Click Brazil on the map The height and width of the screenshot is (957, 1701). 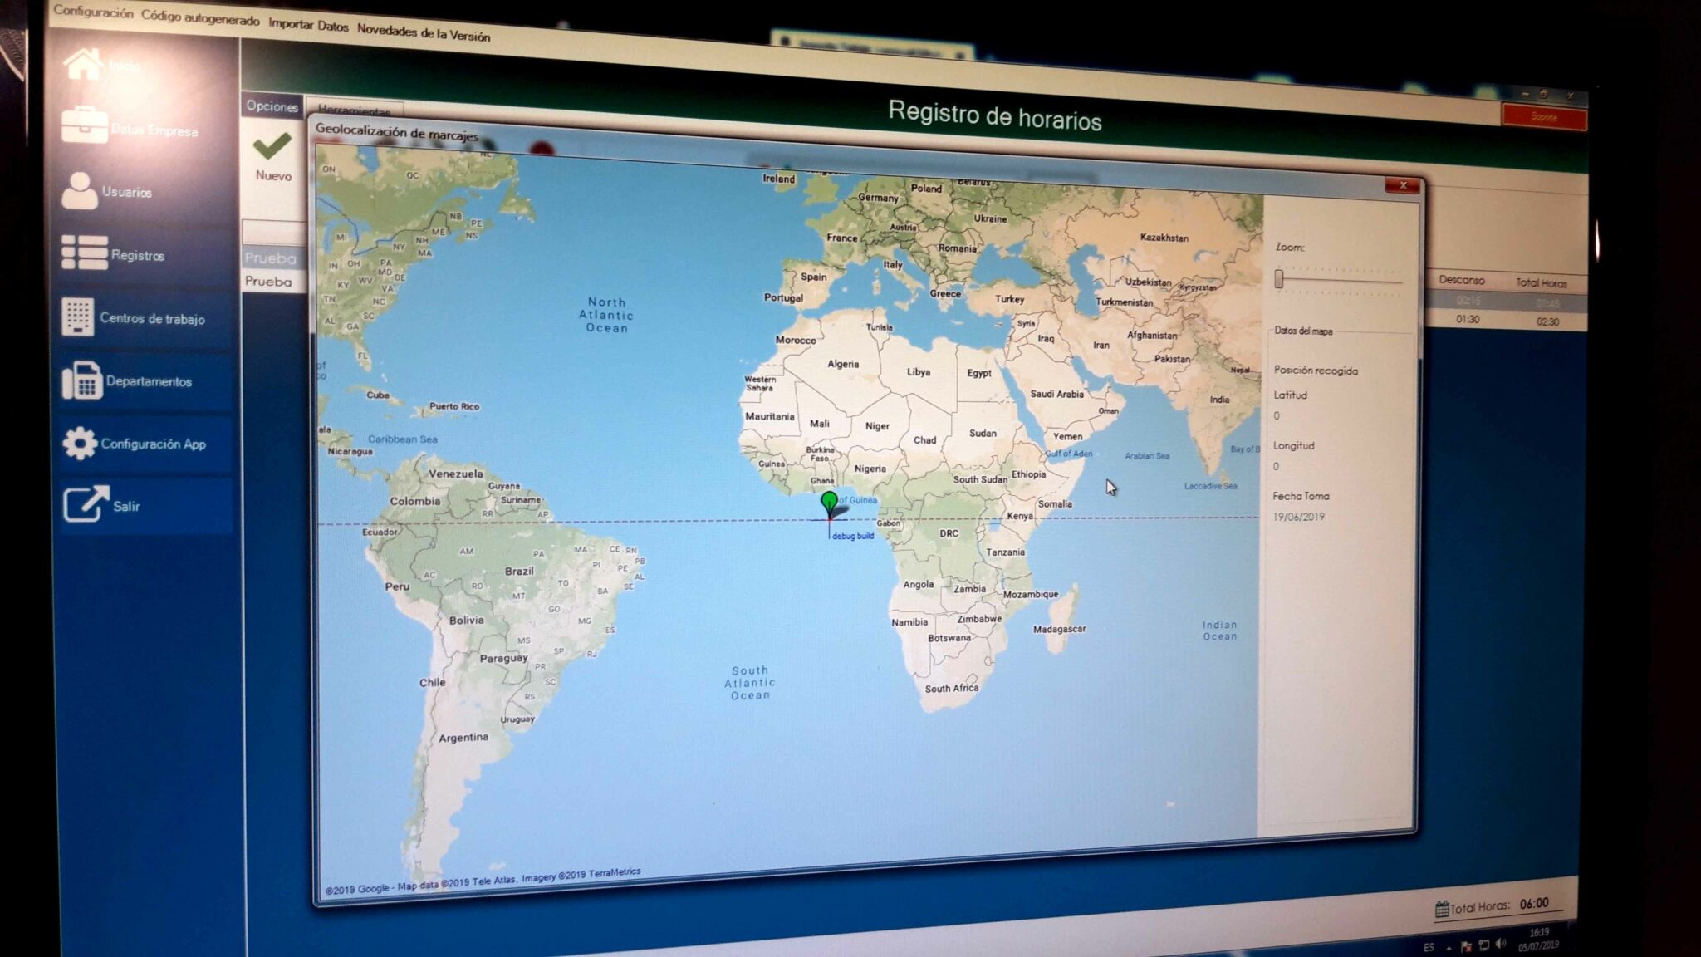pos(519,572)
